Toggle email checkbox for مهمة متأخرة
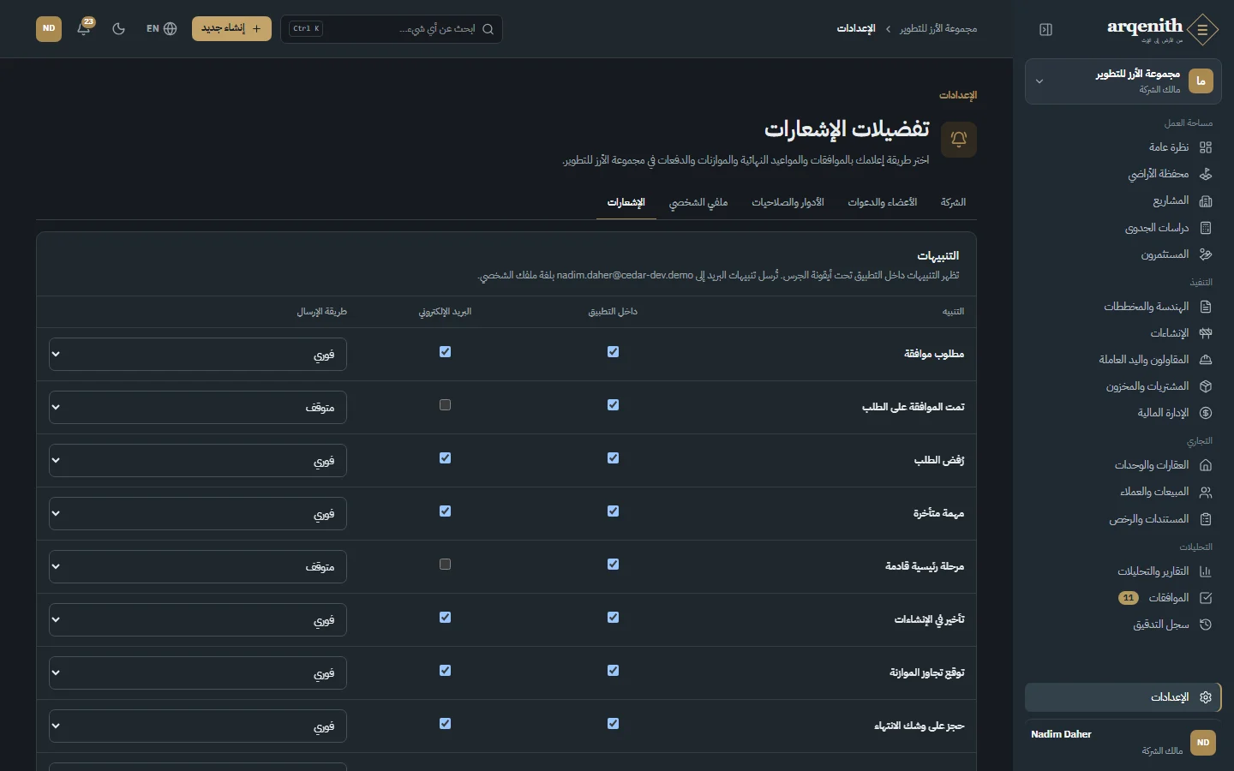Screen dimensions: 1234x771 coord(445,511)
